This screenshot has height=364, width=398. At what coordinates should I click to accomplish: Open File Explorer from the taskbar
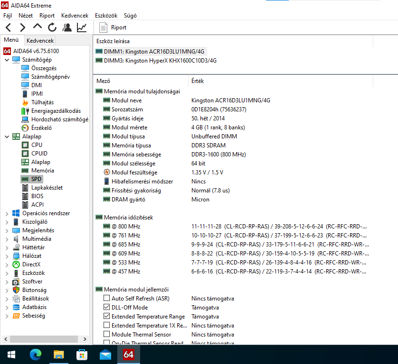[x=58, y=355]
